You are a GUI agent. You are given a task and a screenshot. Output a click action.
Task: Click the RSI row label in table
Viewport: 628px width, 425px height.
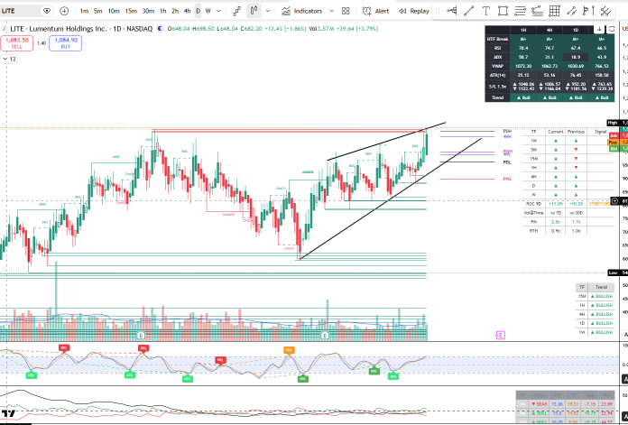coord(497,48)
